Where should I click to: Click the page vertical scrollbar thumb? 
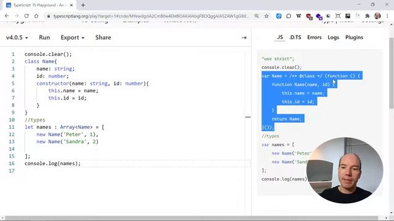(x=392, y=72)
